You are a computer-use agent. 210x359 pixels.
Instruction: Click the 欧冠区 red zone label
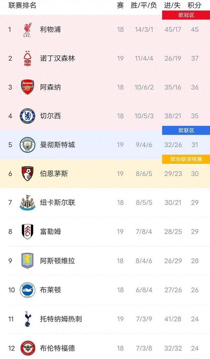[x=186, y=15]
